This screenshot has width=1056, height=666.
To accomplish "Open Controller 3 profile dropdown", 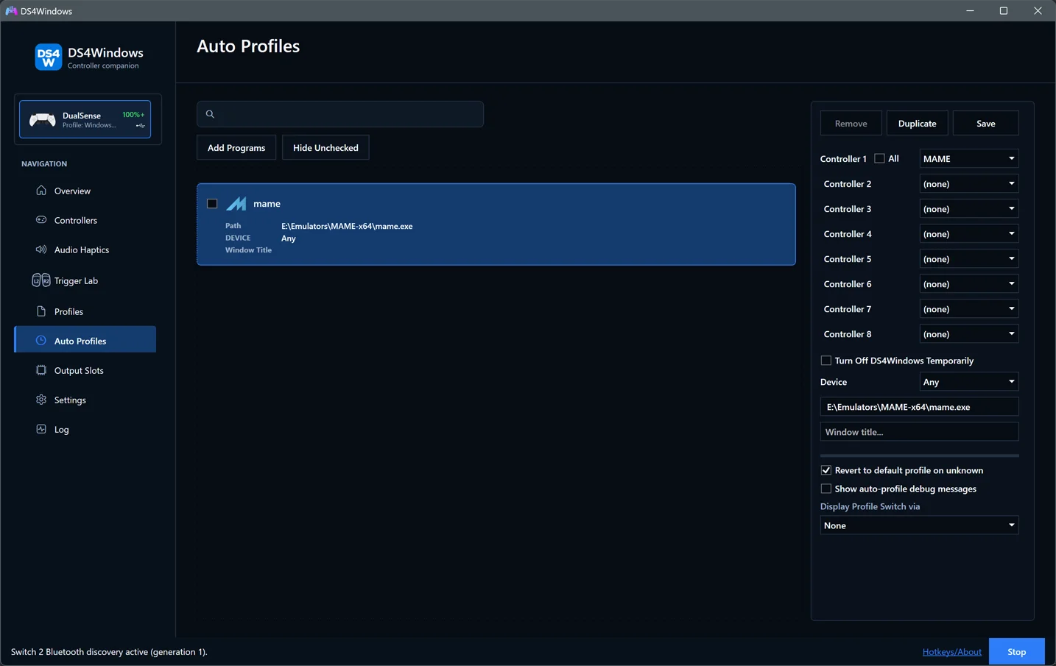I will tap(969, 209).
